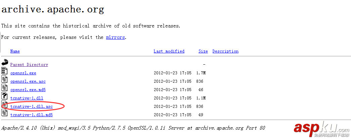
Task: Go to Parent Directory link
Action: [x=29, y=65]
